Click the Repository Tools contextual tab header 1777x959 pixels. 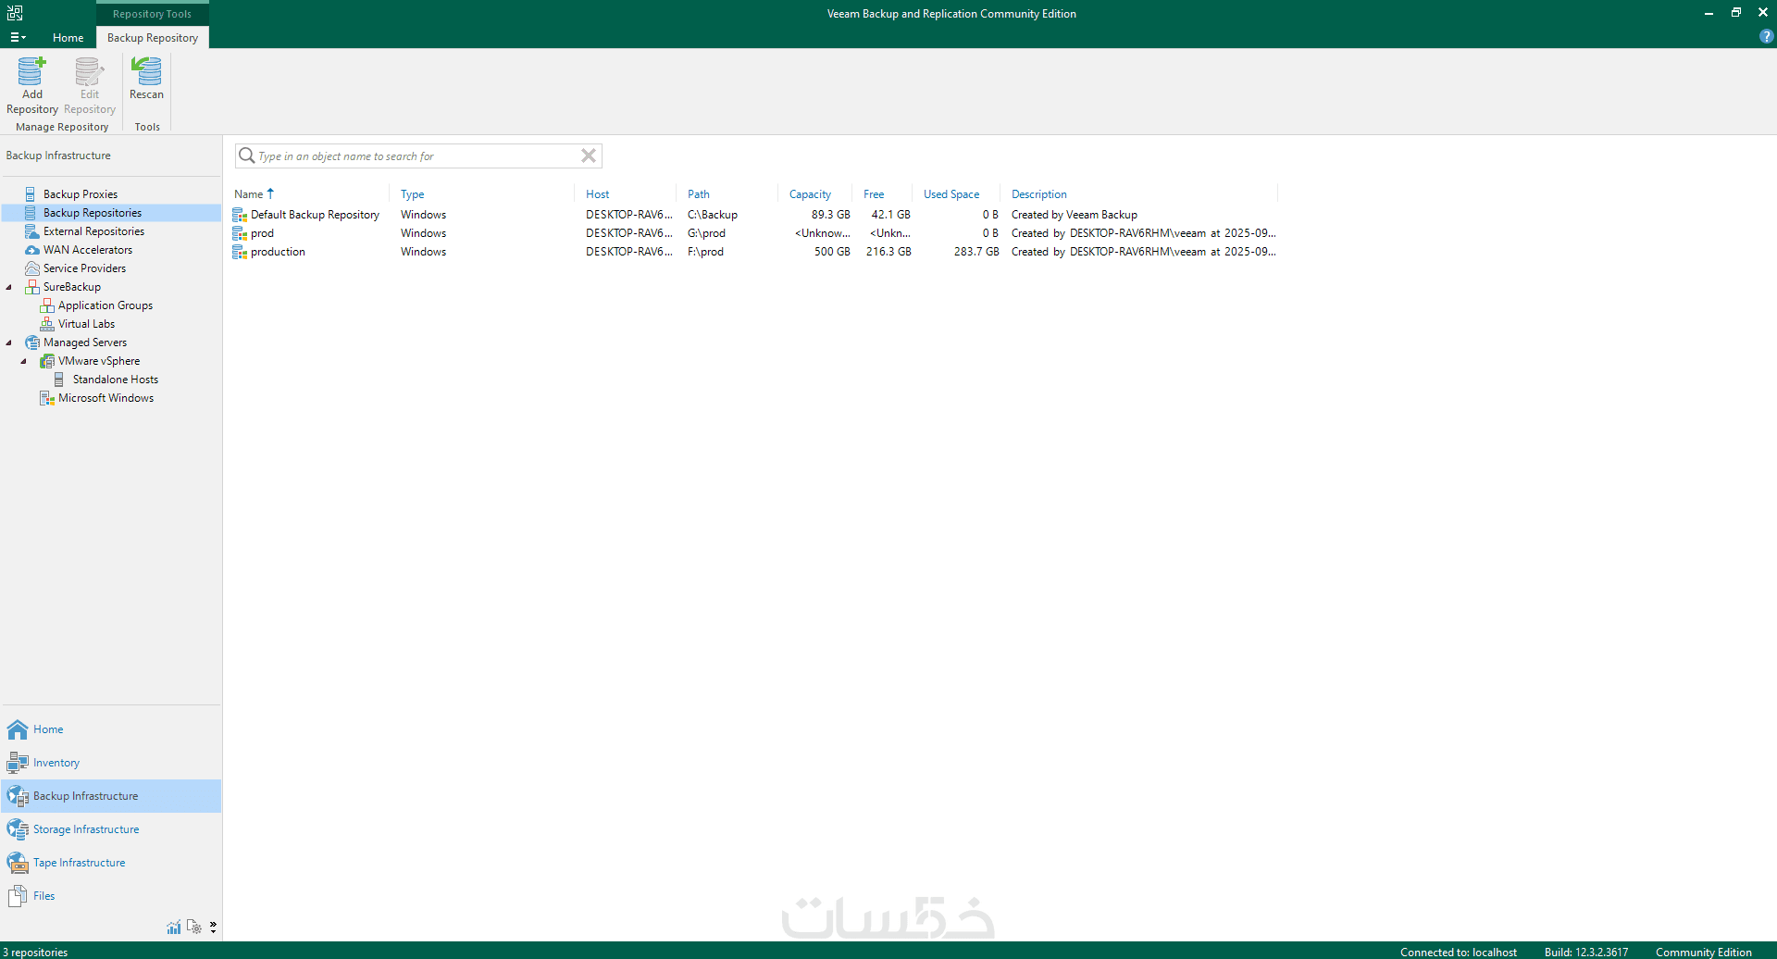click(153, 14)
